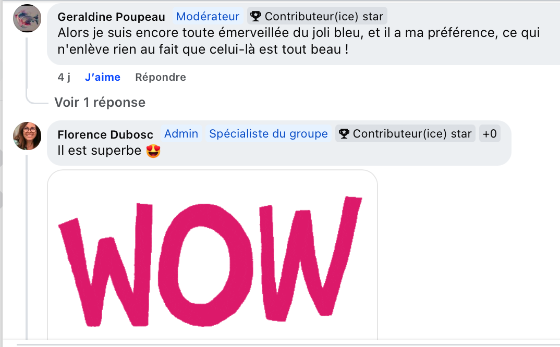The width and height of the screenshot is (560, 347).
Task: Click Geraldine's comment text about joli bleu
Action: 299,41
